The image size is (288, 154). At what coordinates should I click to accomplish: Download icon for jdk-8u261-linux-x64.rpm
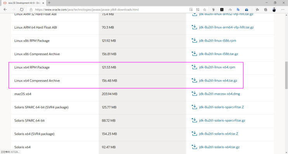[194, 67]
